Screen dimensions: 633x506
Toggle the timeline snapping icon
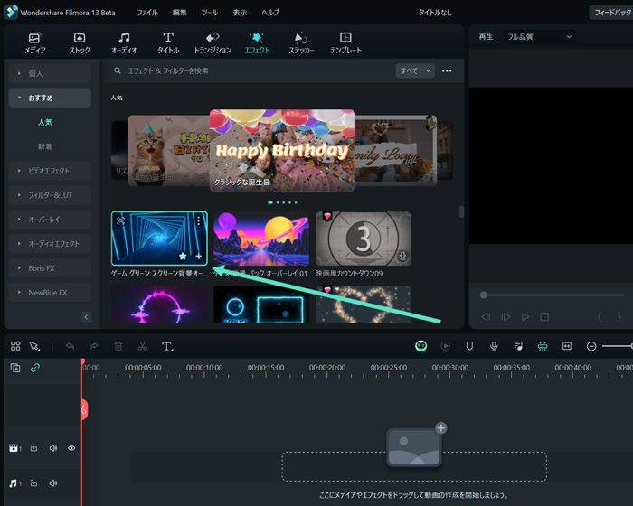[543, 346]
